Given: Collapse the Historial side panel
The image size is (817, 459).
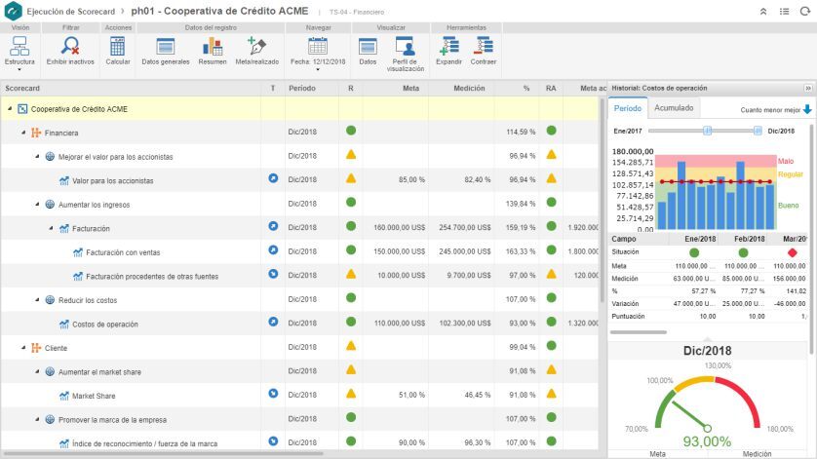Looking at the screenshot, I should 808,88.
